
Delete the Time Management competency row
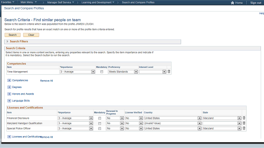pos(169,72)
